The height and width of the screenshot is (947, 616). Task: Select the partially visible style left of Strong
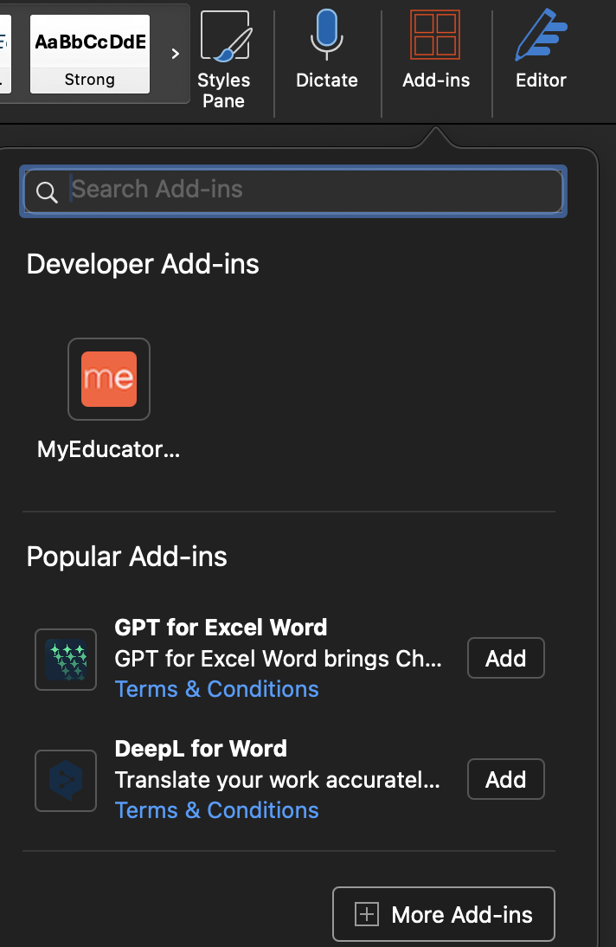(x=5, y=54)
